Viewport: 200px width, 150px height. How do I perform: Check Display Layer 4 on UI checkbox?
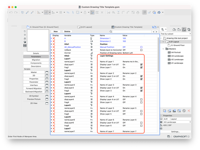click(141, 99)
